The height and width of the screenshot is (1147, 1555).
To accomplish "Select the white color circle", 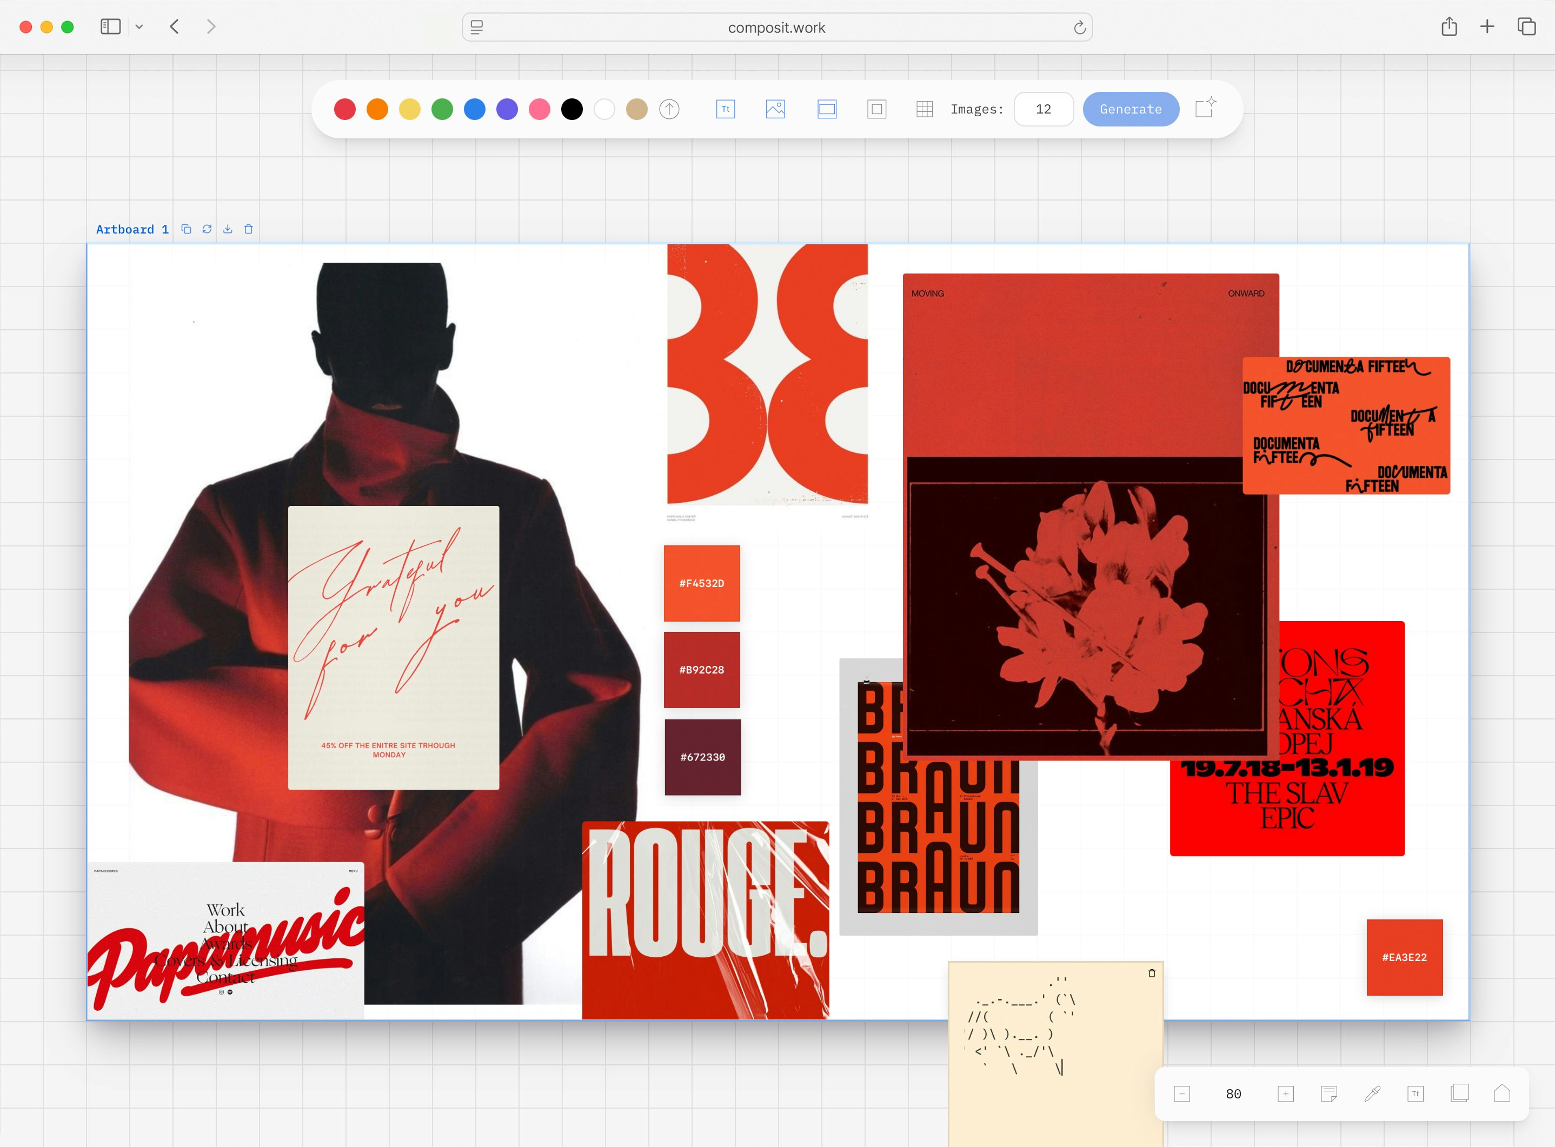I will tap(604, 109).
